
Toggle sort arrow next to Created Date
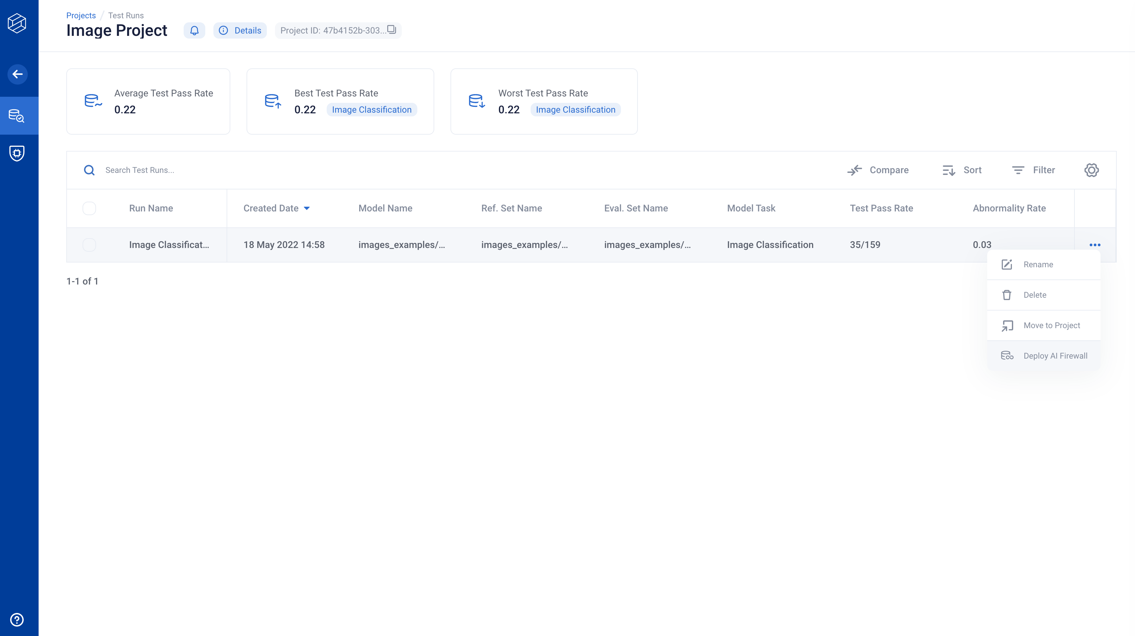[x=307, y=208]
